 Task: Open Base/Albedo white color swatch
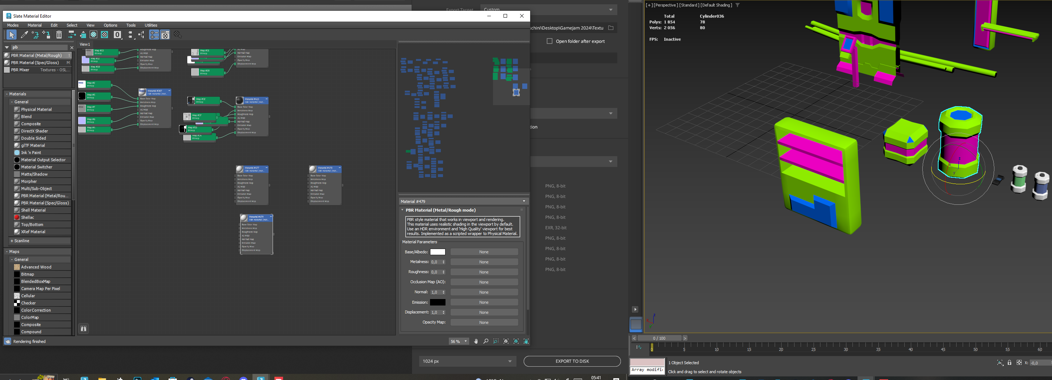pos(437,252)
